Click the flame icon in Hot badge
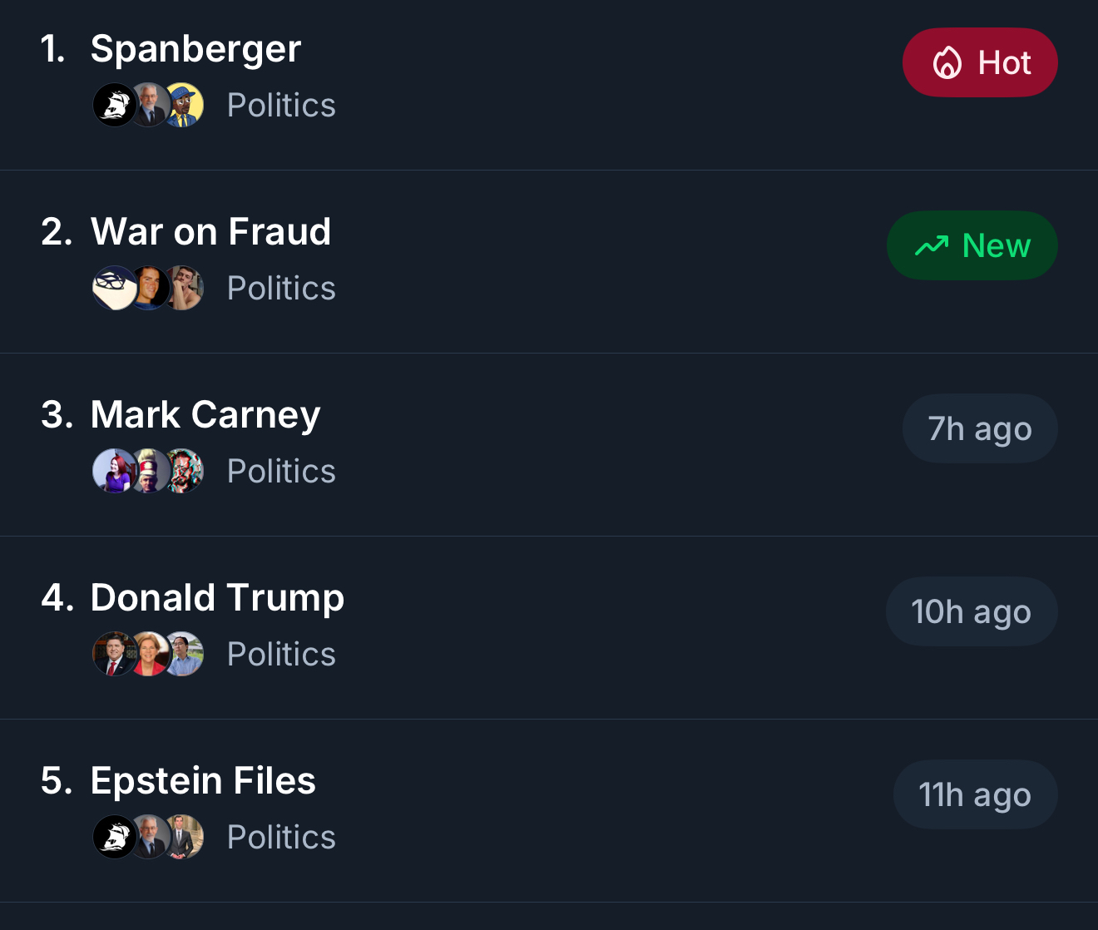The width and height of the screenshot is (1098, 930). [x=947, y=63]
